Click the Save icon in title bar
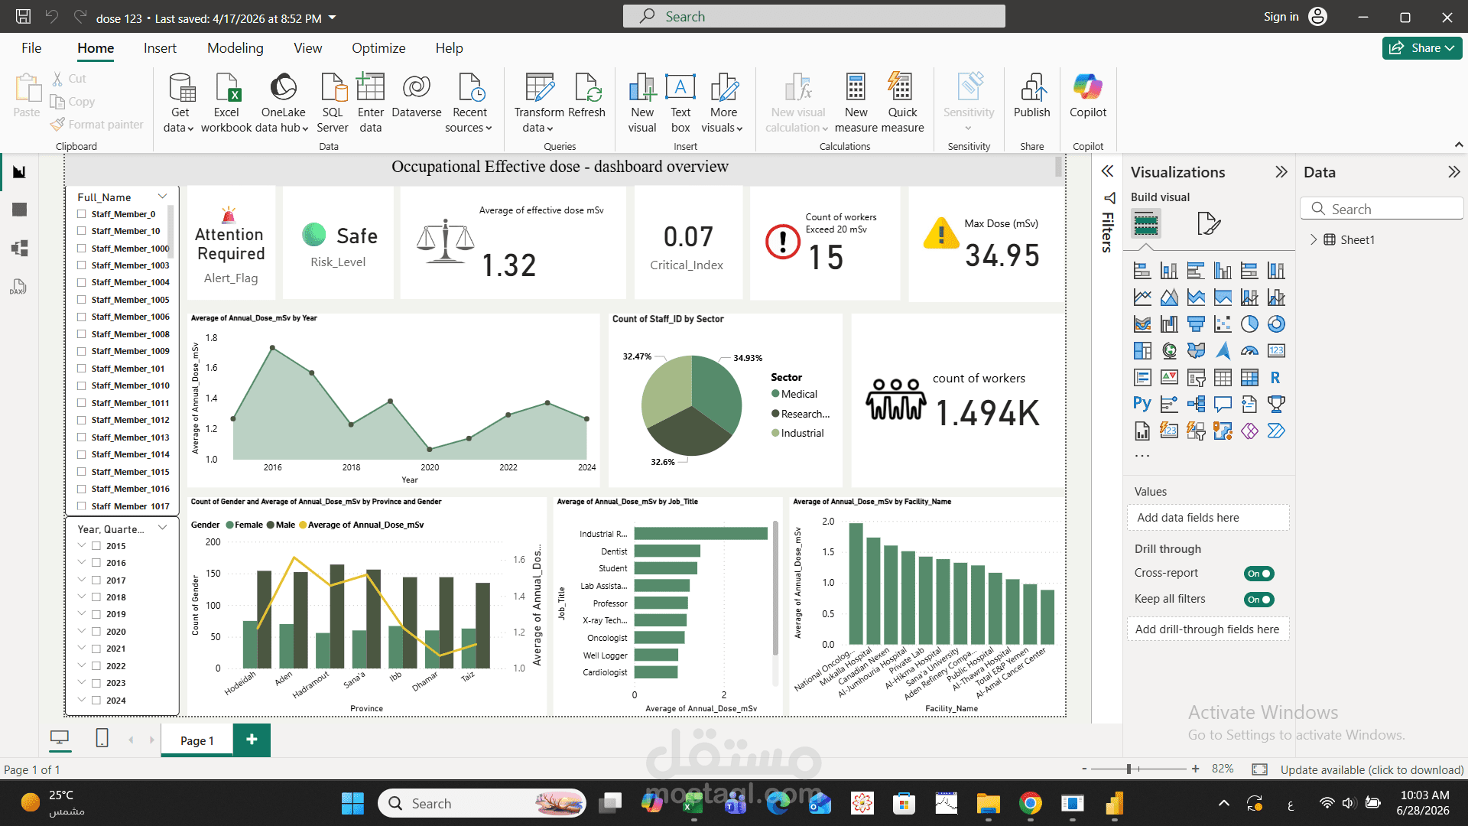1468x826 pixels. [x=23, y=17]
